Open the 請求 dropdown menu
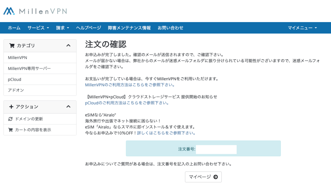The image size is (331, 193). click(63, 28)
